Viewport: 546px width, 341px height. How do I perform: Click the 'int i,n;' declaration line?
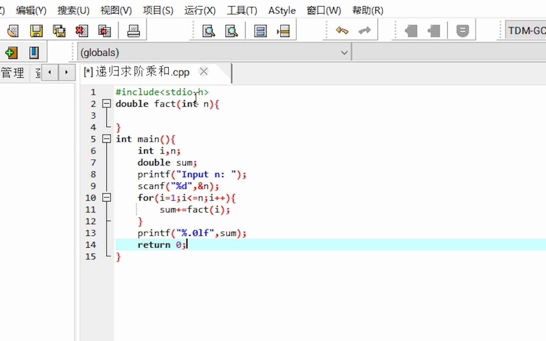(x=159, y=151)
